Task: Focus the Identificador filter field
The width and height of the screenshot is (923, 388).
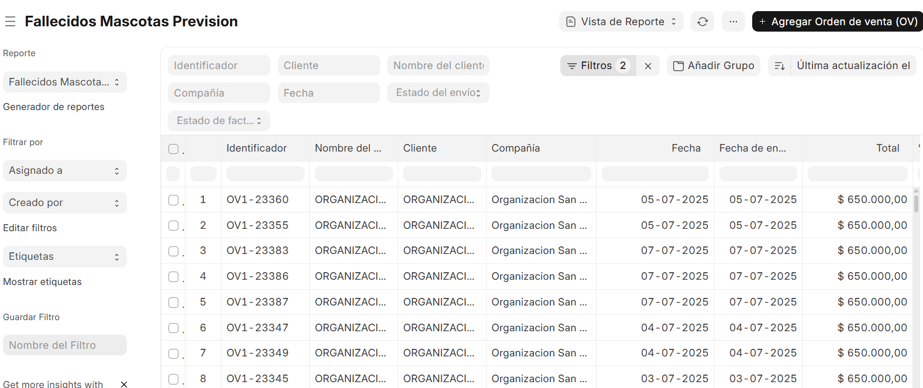Action: point(219,66)
